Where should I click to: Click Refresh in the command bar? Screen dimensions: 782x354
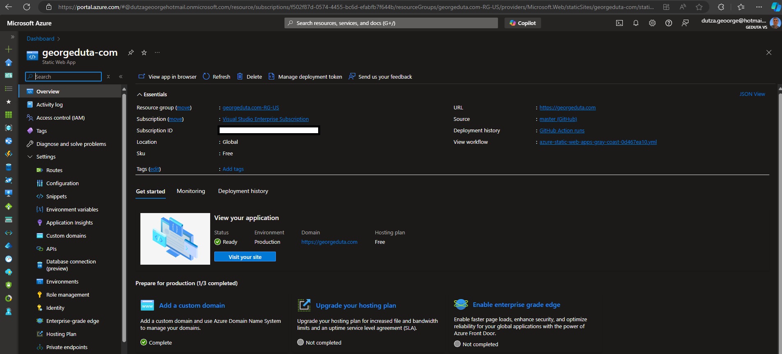(217, 77)
